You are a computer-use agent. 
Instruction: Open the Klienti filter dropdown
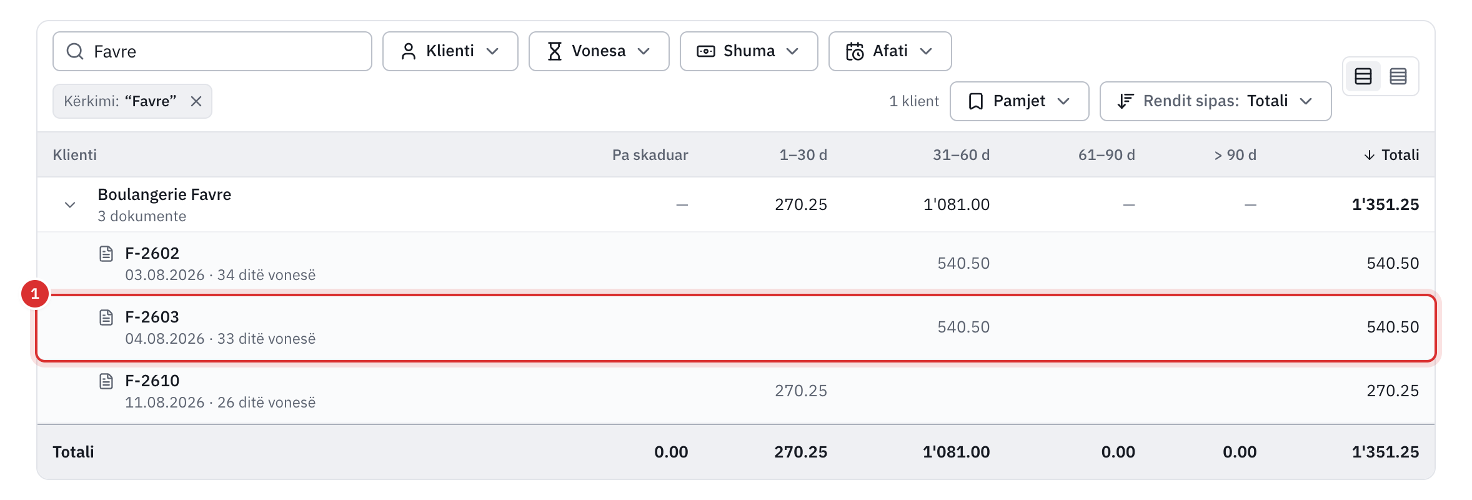click(450, 51)
